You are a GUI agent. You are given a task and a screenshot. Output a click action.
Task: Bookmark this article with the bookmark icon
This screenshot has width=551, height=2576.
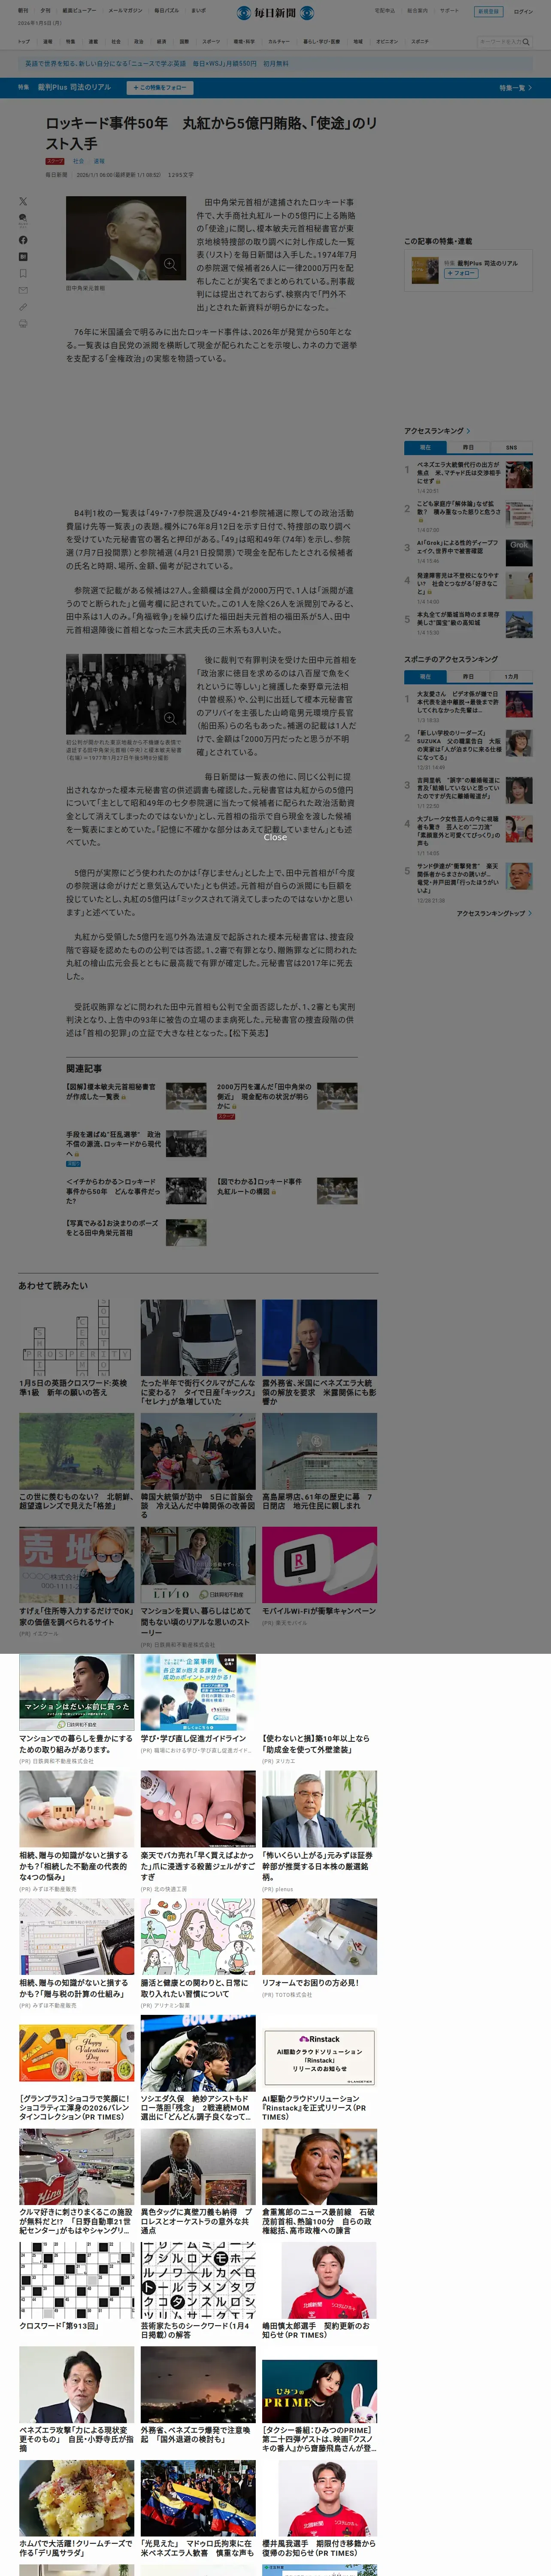point(23,273)
